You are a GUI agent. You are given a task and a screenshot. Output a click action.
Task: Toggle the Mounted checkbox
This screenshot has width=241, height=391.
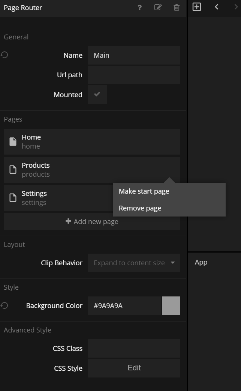(x=97, y=95)
